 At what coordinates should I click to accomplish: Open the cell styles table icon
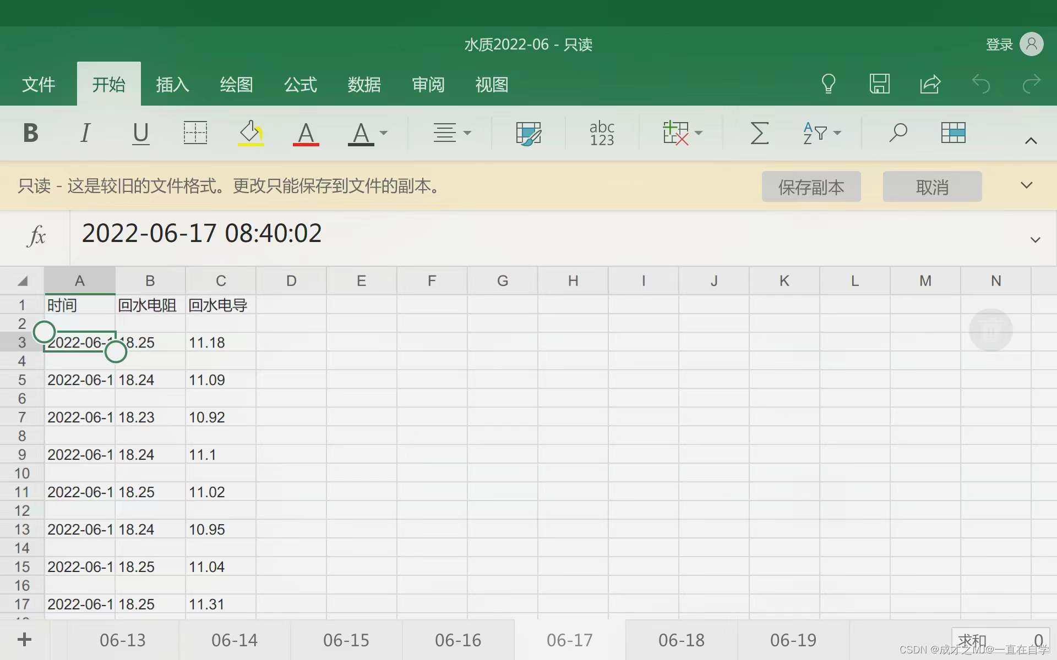click(x=954, y=132)
